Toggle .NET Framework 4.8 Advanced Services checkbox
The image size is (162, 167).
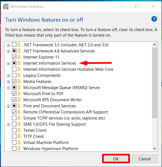(x=14, y=51)
